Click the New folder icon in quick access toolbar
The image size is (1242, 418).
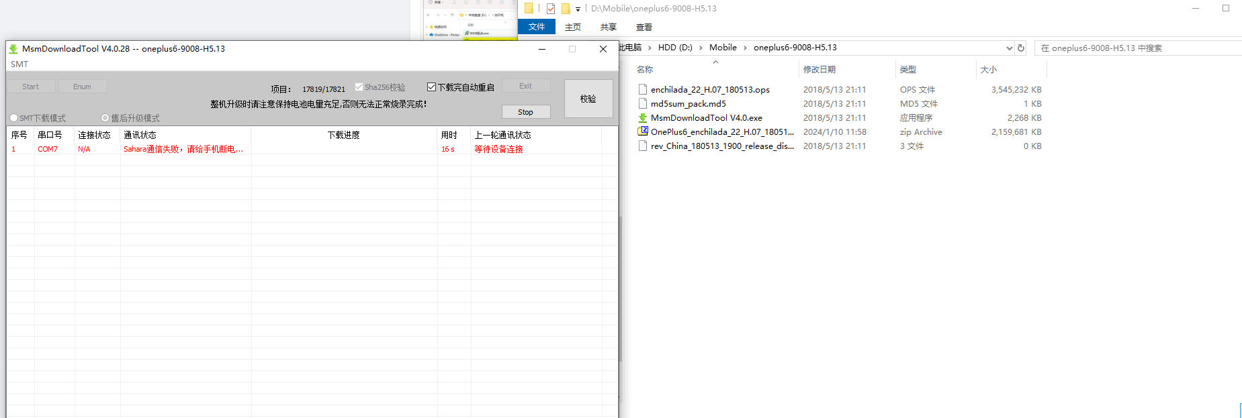[566, 9]
